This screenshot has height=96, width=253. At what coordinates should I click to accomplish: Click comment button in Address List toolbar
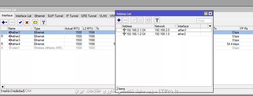coord(149,20)
